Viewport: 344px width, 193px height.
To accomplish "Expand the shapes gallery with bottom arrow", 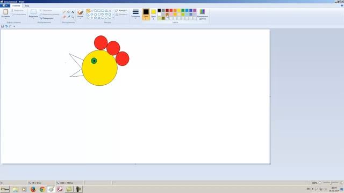I will (x=113, y=18).
